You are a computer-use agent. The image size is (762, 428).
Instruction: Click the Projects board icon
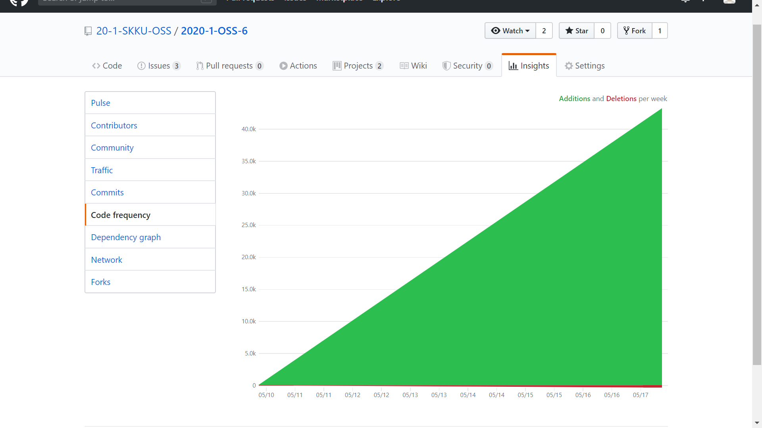click(x=337, y=66)
